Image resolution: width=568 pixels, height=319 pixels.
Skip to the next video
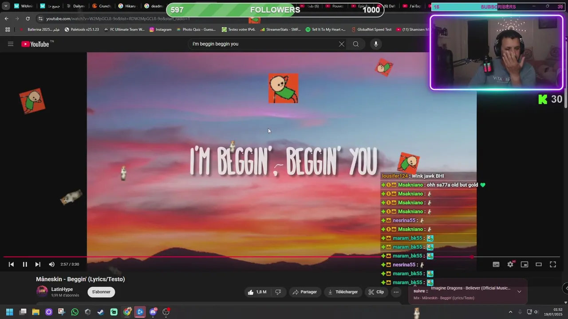click(38, 265)
